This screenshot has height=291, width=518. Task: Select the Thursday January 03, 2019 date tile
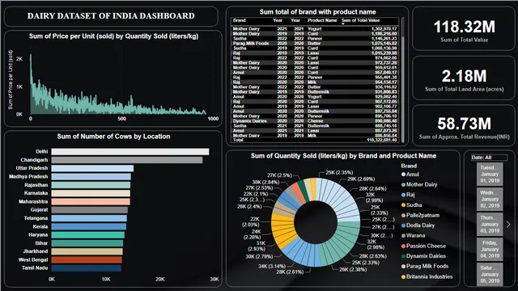click(x=490, y=224)
